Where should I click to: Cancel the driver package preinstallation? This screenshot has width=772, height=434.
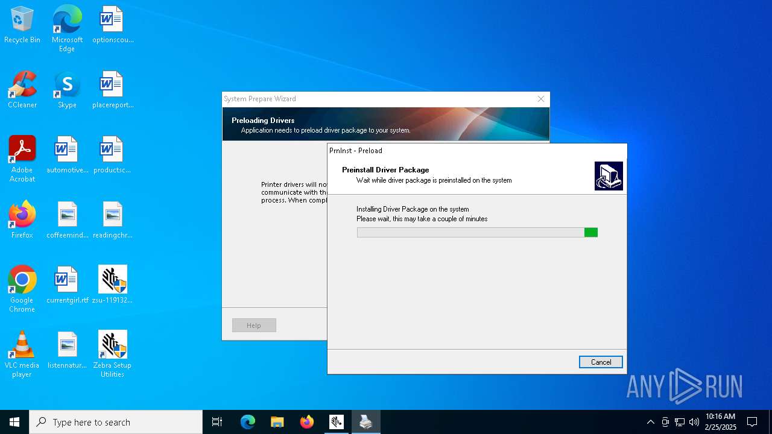coord(601,362)
